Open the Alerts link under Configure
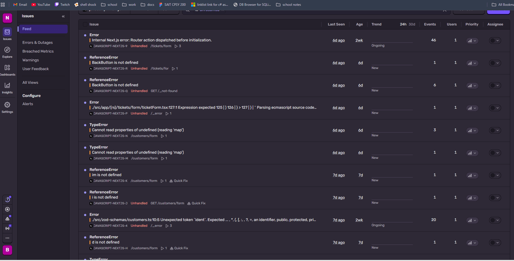The height and width of the screenshot is (261, 514). click(28, 104)
